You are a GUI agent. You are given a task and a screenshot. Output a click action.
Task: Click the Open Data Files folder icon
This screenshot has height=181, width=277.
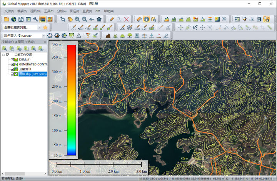click(x=7, y=19)
